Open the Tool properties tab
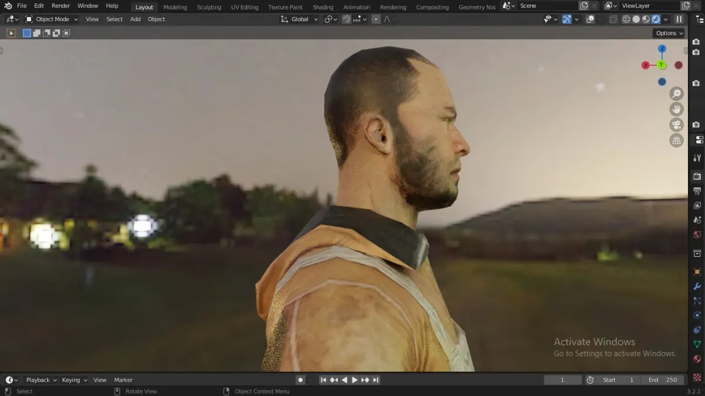The image size is (705, 396). point(697,158)
